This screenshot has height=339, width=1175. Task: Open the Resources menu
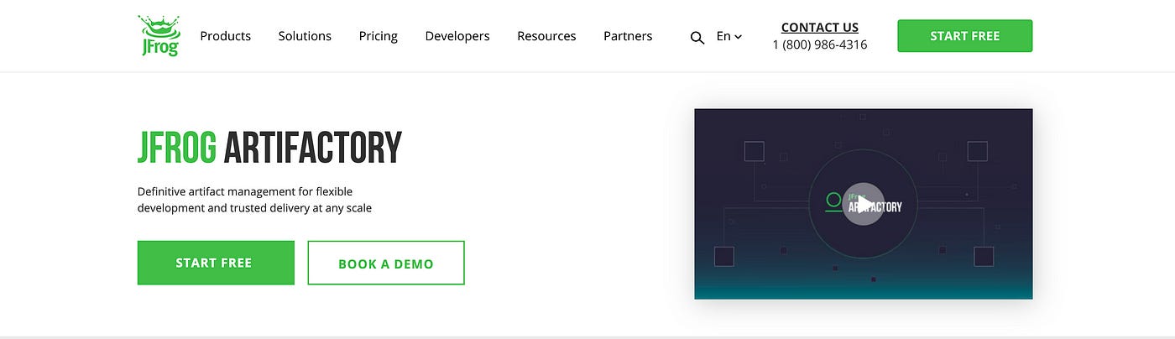click(546, 36)
